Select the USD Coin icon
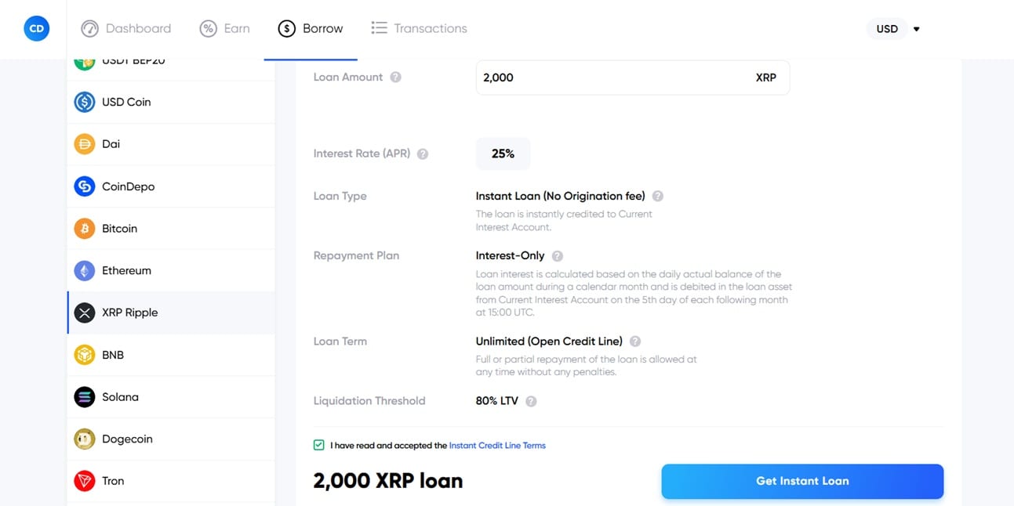Viewport: 1014px width, 506px height. [84, 102]
